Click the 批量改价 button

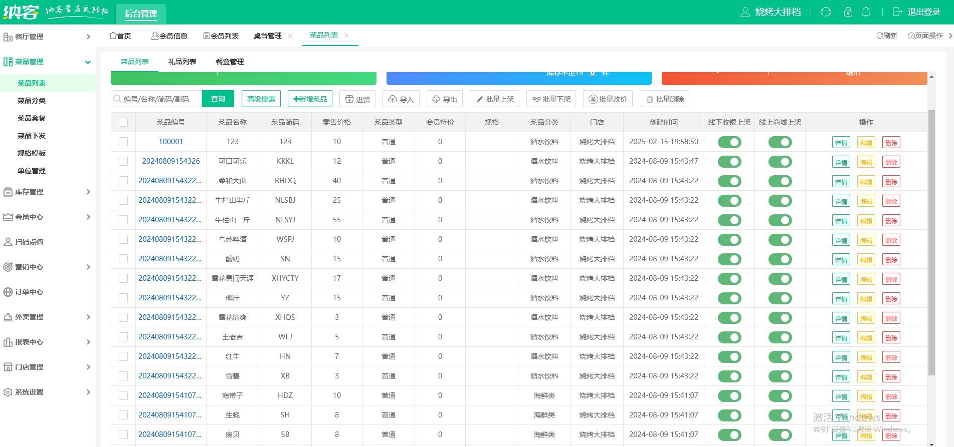click(x=608, y=99)
